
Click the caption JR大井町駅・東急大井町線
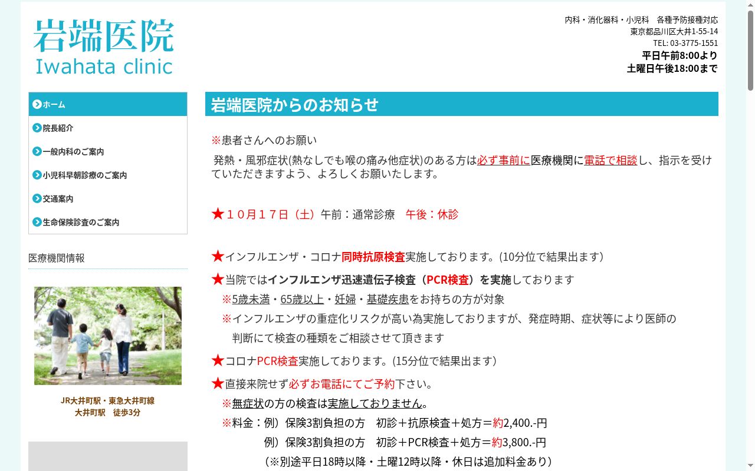pyautogui.click(x=107, y=400)
